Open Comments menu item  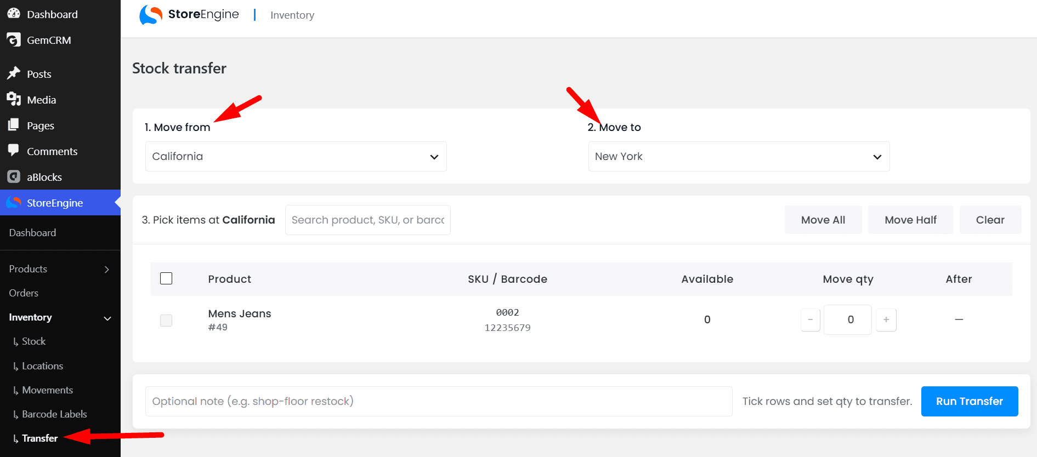pos(52,151)
